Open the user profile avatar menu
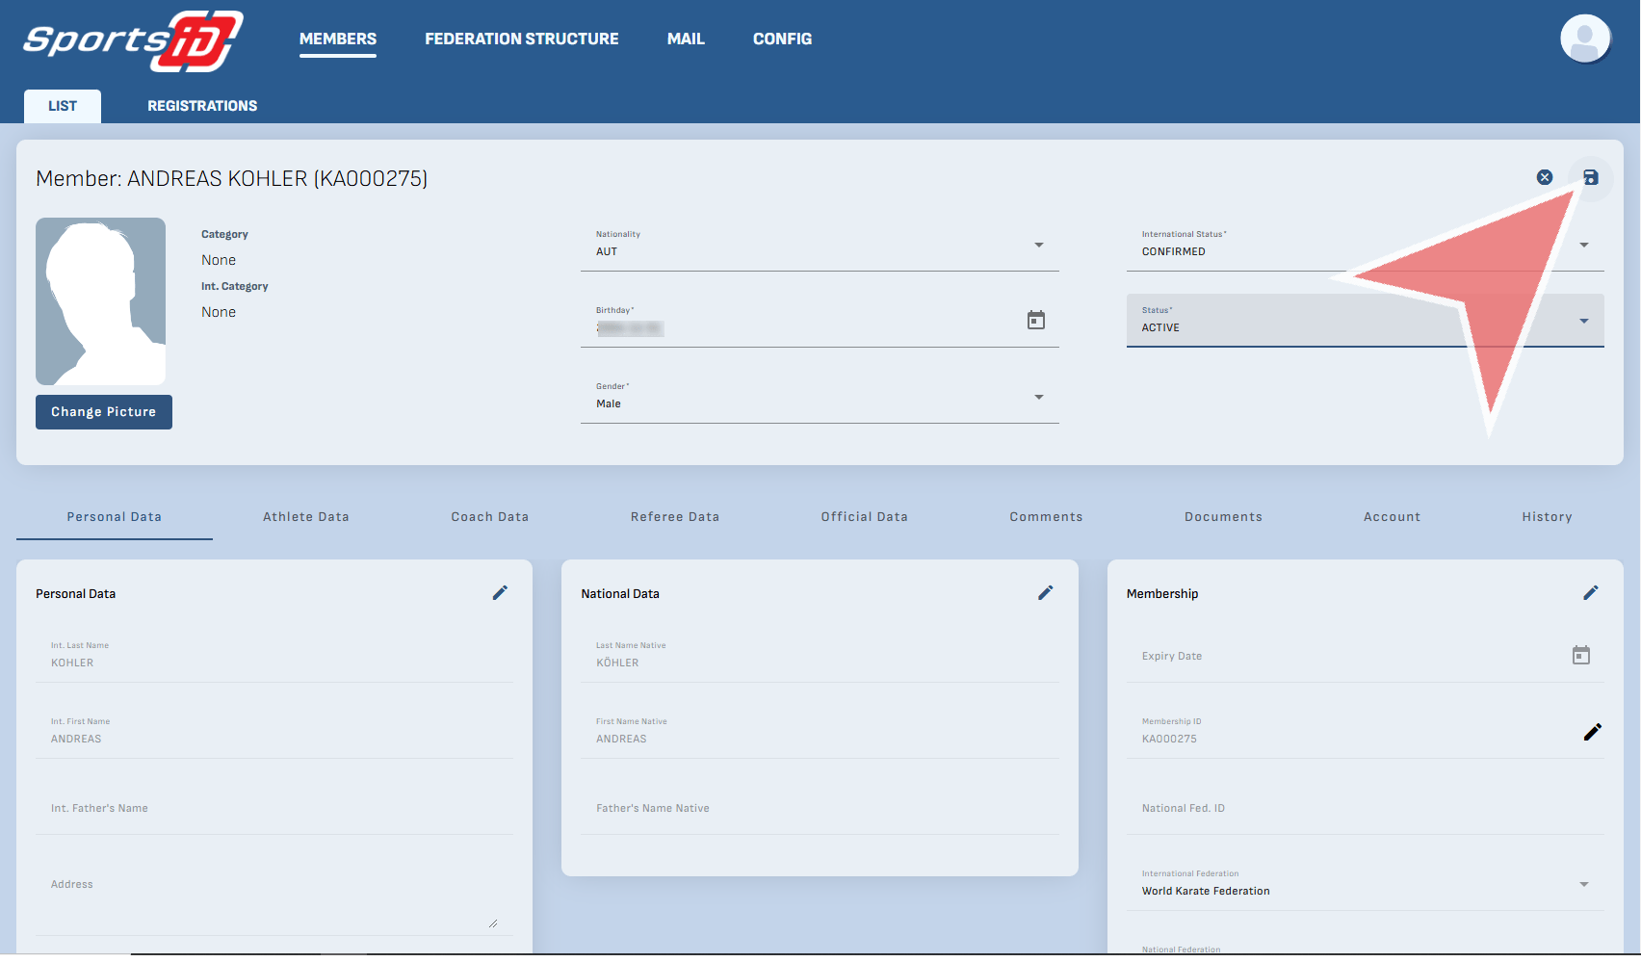1641x962 pixels. [x=1584, y=39]
